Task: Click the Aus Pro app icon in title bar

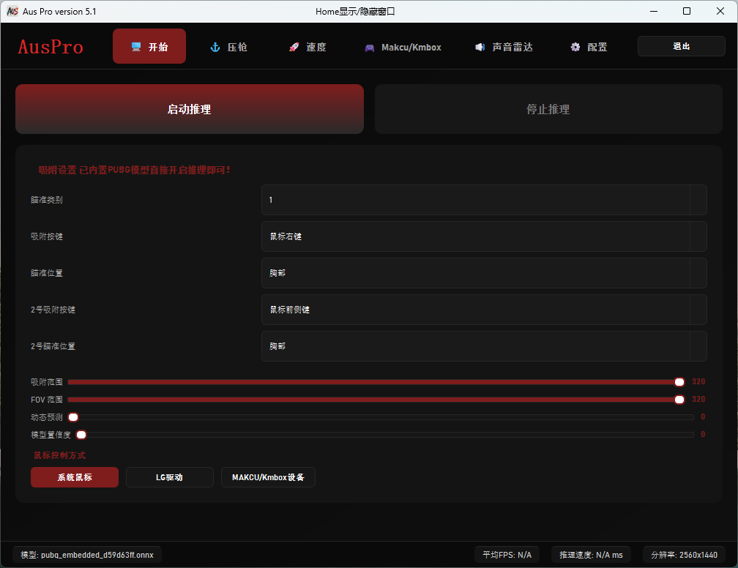Action: click(x=12, y=11)
